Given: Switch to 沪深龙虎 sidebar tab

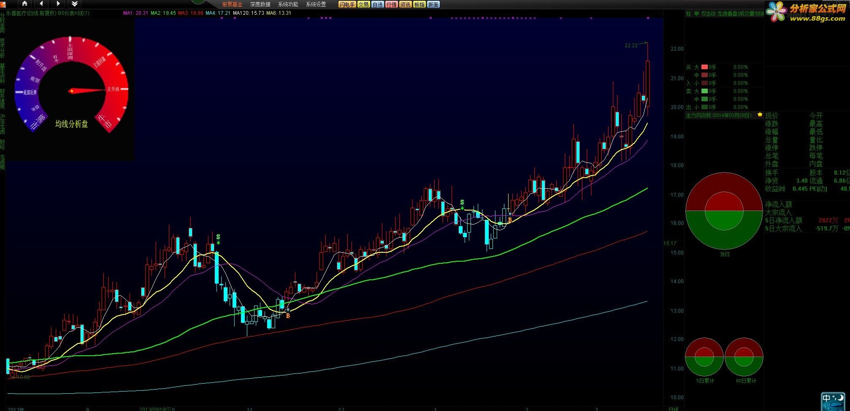Looking at the screenshot, I should tap(3, 124).
